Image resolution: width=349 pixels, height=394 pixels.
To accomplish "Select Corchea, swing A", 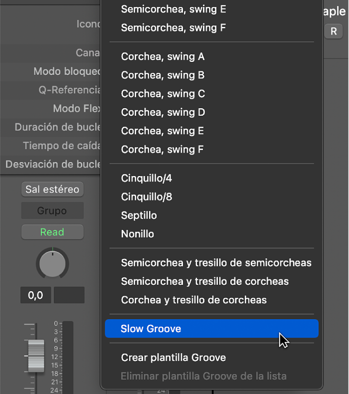I will coord(163,57).
